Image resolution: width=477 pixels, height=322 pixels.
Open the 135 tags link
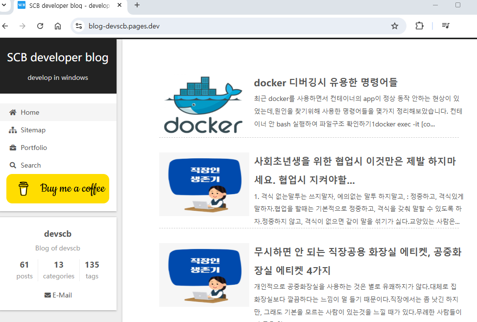tap(92, 270)
